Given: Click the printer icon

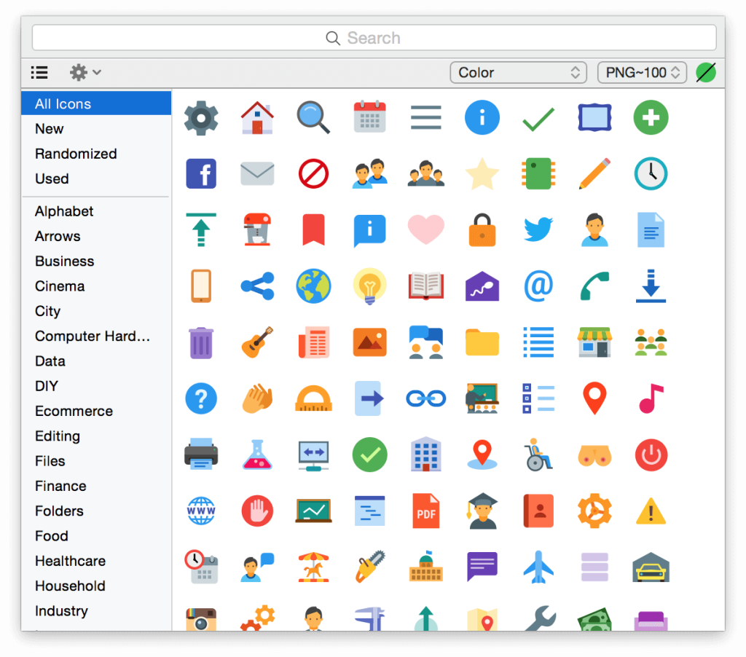Looking at the screenshot, I should [201, 455].
